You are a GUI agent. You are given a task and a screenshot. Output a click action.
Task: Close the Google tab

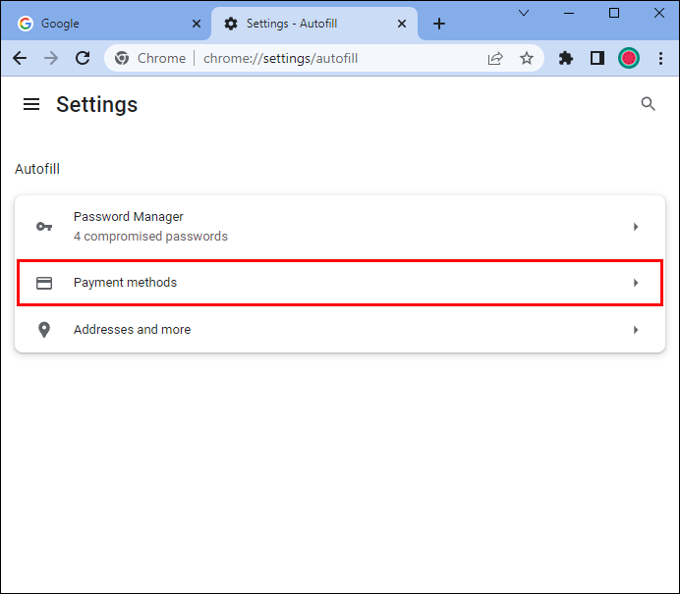197,24
